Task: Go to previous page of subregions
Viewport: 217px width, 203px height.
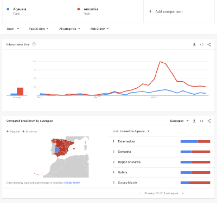Action: (141, 193)
